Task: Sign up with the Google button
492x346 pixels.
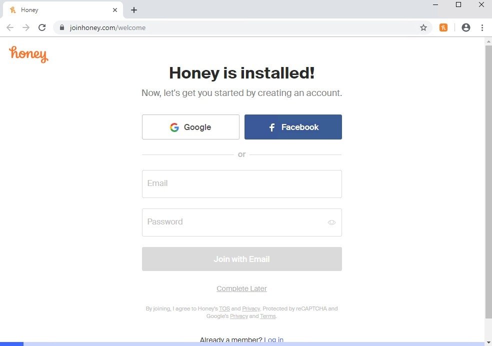Action: pyautogui.click(x=190, y=127)
